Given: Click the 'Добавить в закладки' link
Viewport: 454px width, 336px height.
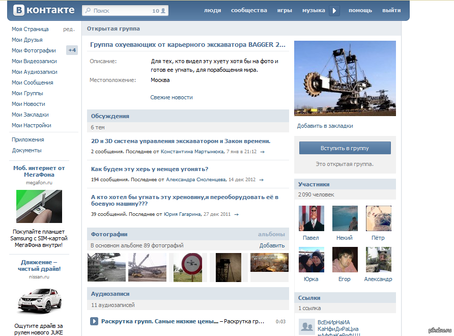Looking at the screenshot, I should point(325,126).
